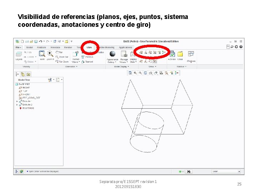Switch to the Analysis ribbon tab
Image resolution: width=257 pixels, height=193 pixels.
click(x=41, y=48)
